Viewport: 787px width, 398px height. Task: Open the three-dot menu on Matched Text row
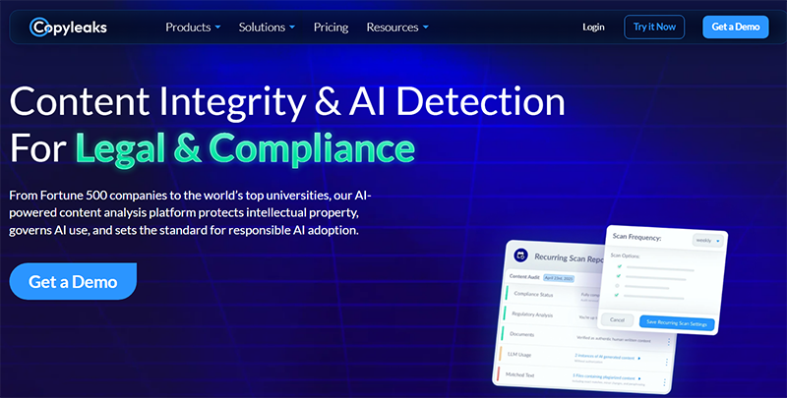tap(665, 382)
